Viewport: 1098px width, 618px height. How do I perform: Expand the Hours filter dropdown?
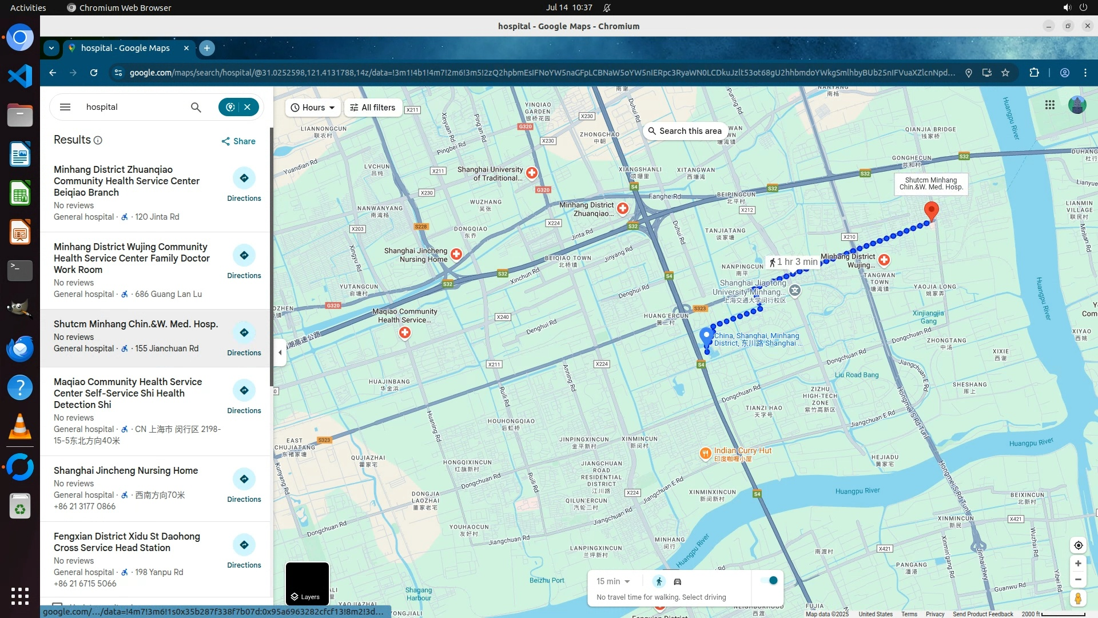pos(313,108)
